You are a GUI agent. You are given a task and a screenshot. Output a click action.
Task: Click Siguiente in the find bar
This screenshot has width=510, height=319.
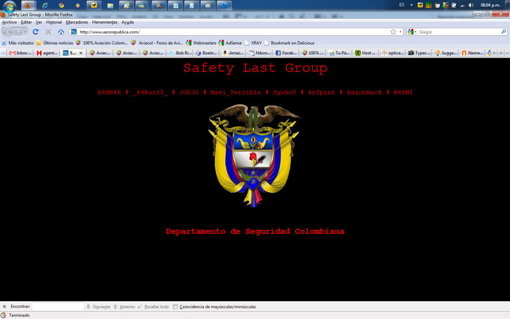click(x=98, y=307)
